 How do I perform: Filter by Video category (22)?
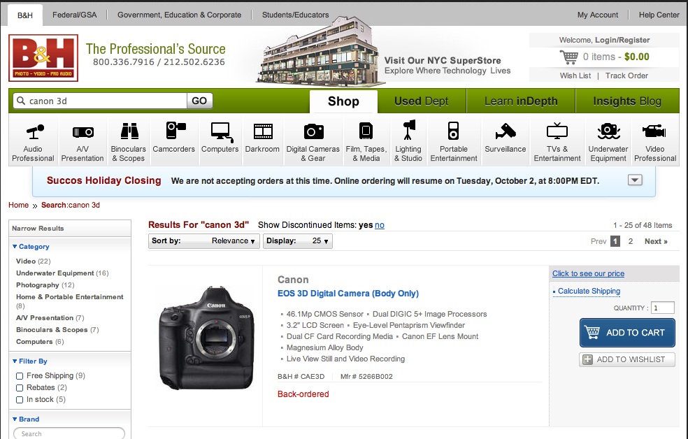[x=34, y=261]
